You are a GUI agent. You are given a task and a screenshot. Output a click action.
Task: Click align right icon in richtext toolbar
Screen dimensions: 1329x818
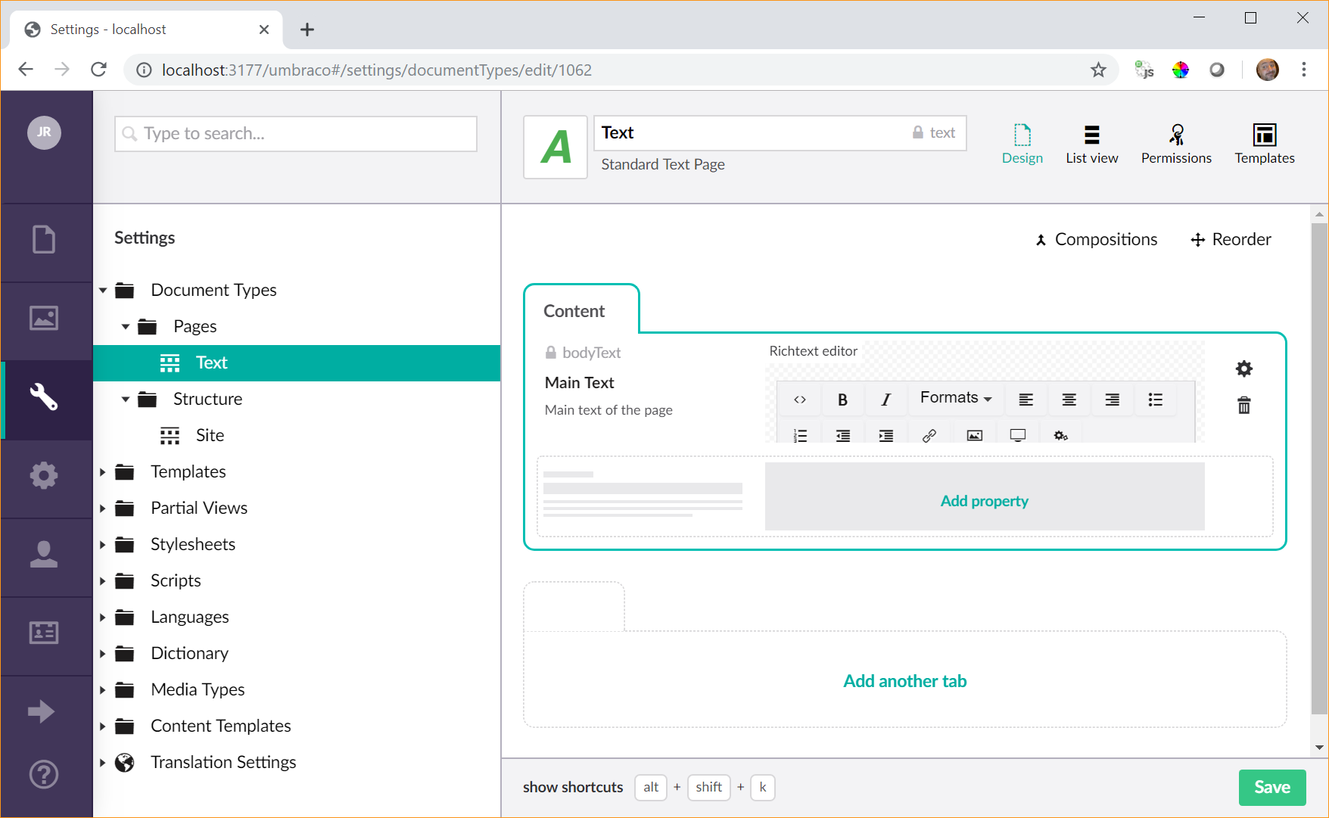coord(1113,400)
